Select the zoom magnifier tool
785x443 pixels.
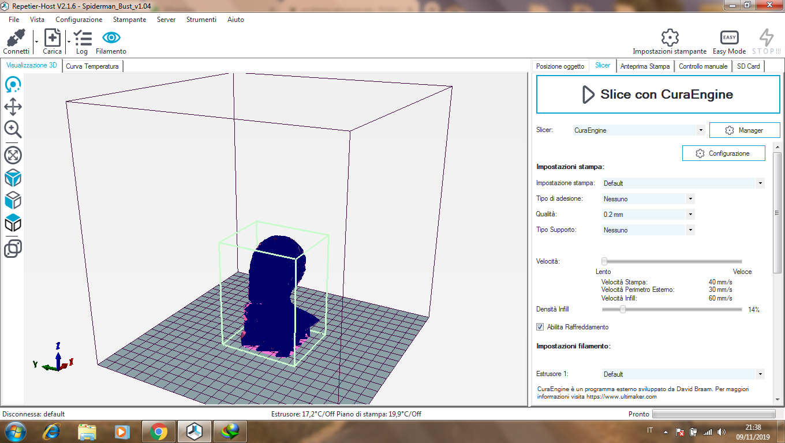(13, 129)
